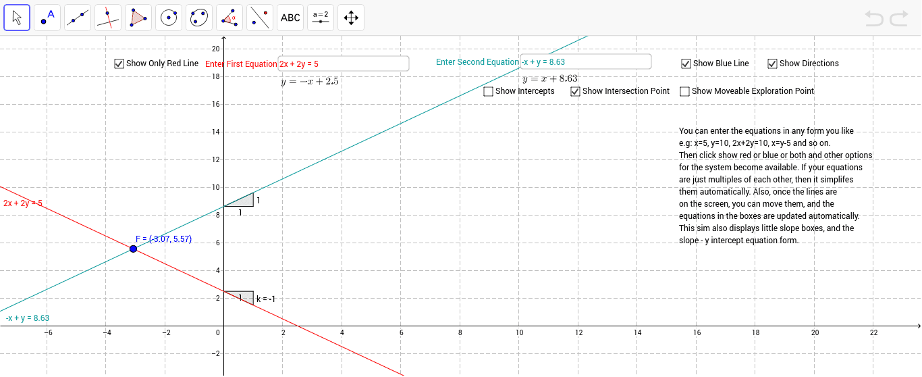Enable Show Intercepts checkbox
This screenshot has width=922, height=377.
pyautogui.click(x=489, y=91)
